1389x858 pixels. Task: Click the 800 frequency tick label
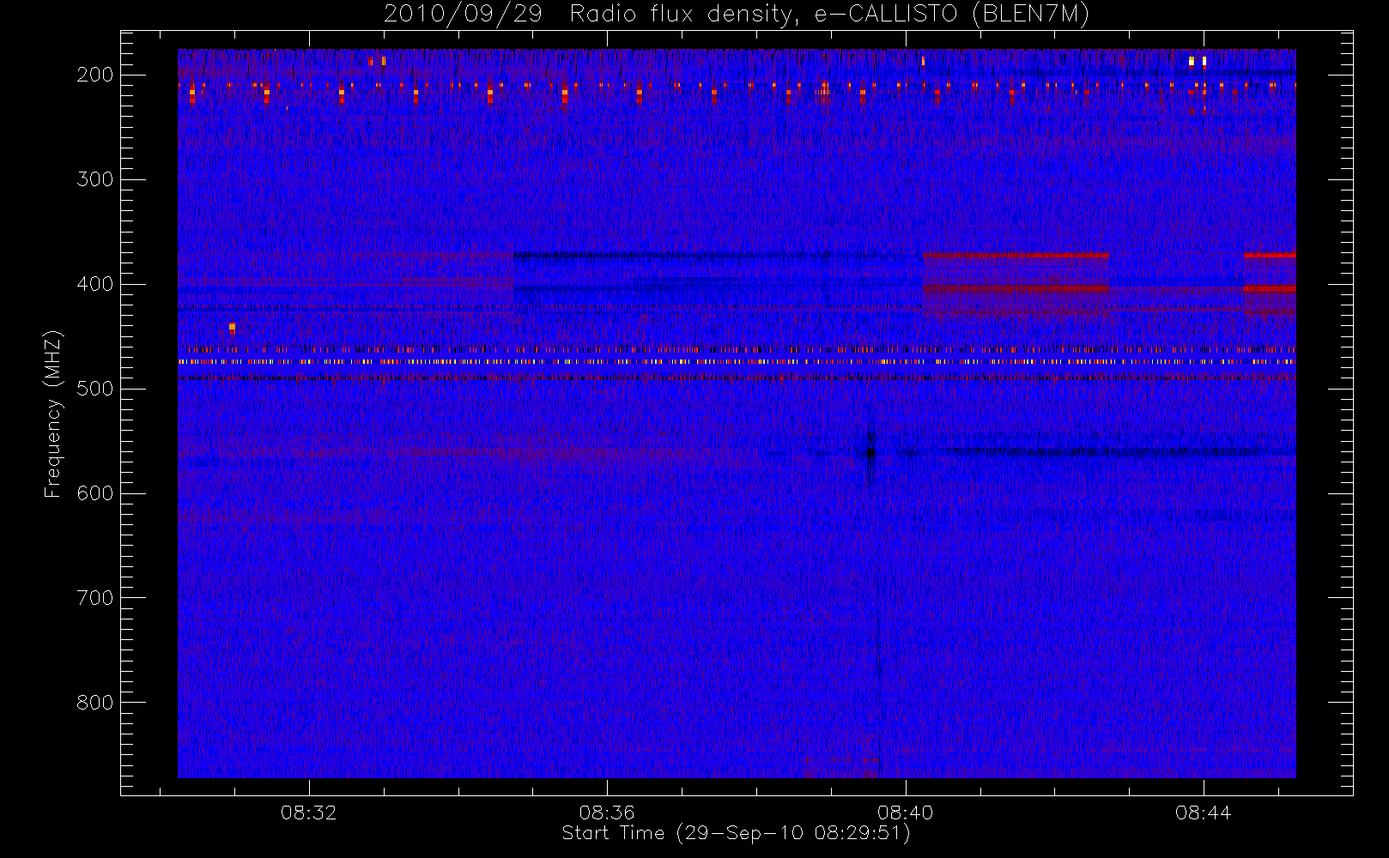point(95,703)
